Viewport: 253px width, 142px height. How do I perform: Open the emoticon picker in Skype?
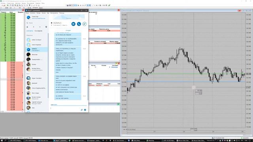click(85, 110)
